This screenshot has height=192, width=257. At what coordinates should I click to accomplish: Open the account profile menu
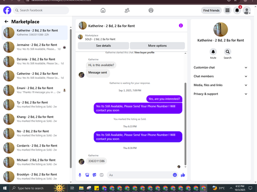click(x=247, y=10)
